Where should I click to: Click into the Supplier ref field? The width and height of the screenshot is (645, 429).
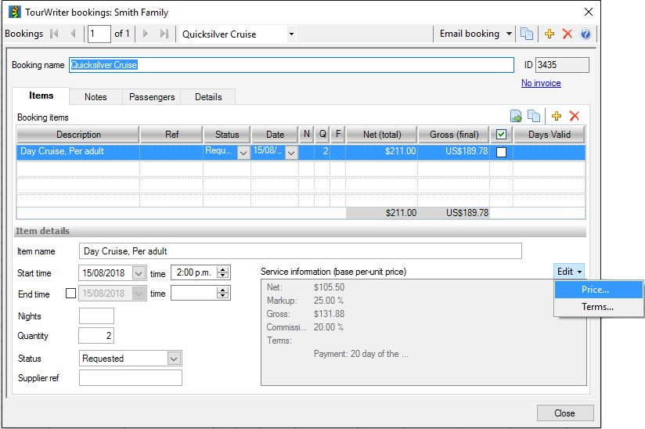pyautogui.click(x=131, y=378)
